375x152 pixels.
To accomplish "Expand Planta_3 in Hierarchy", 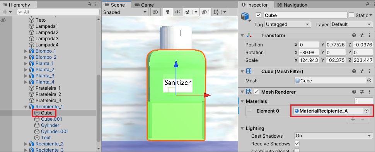I will [x=26, y=76].
